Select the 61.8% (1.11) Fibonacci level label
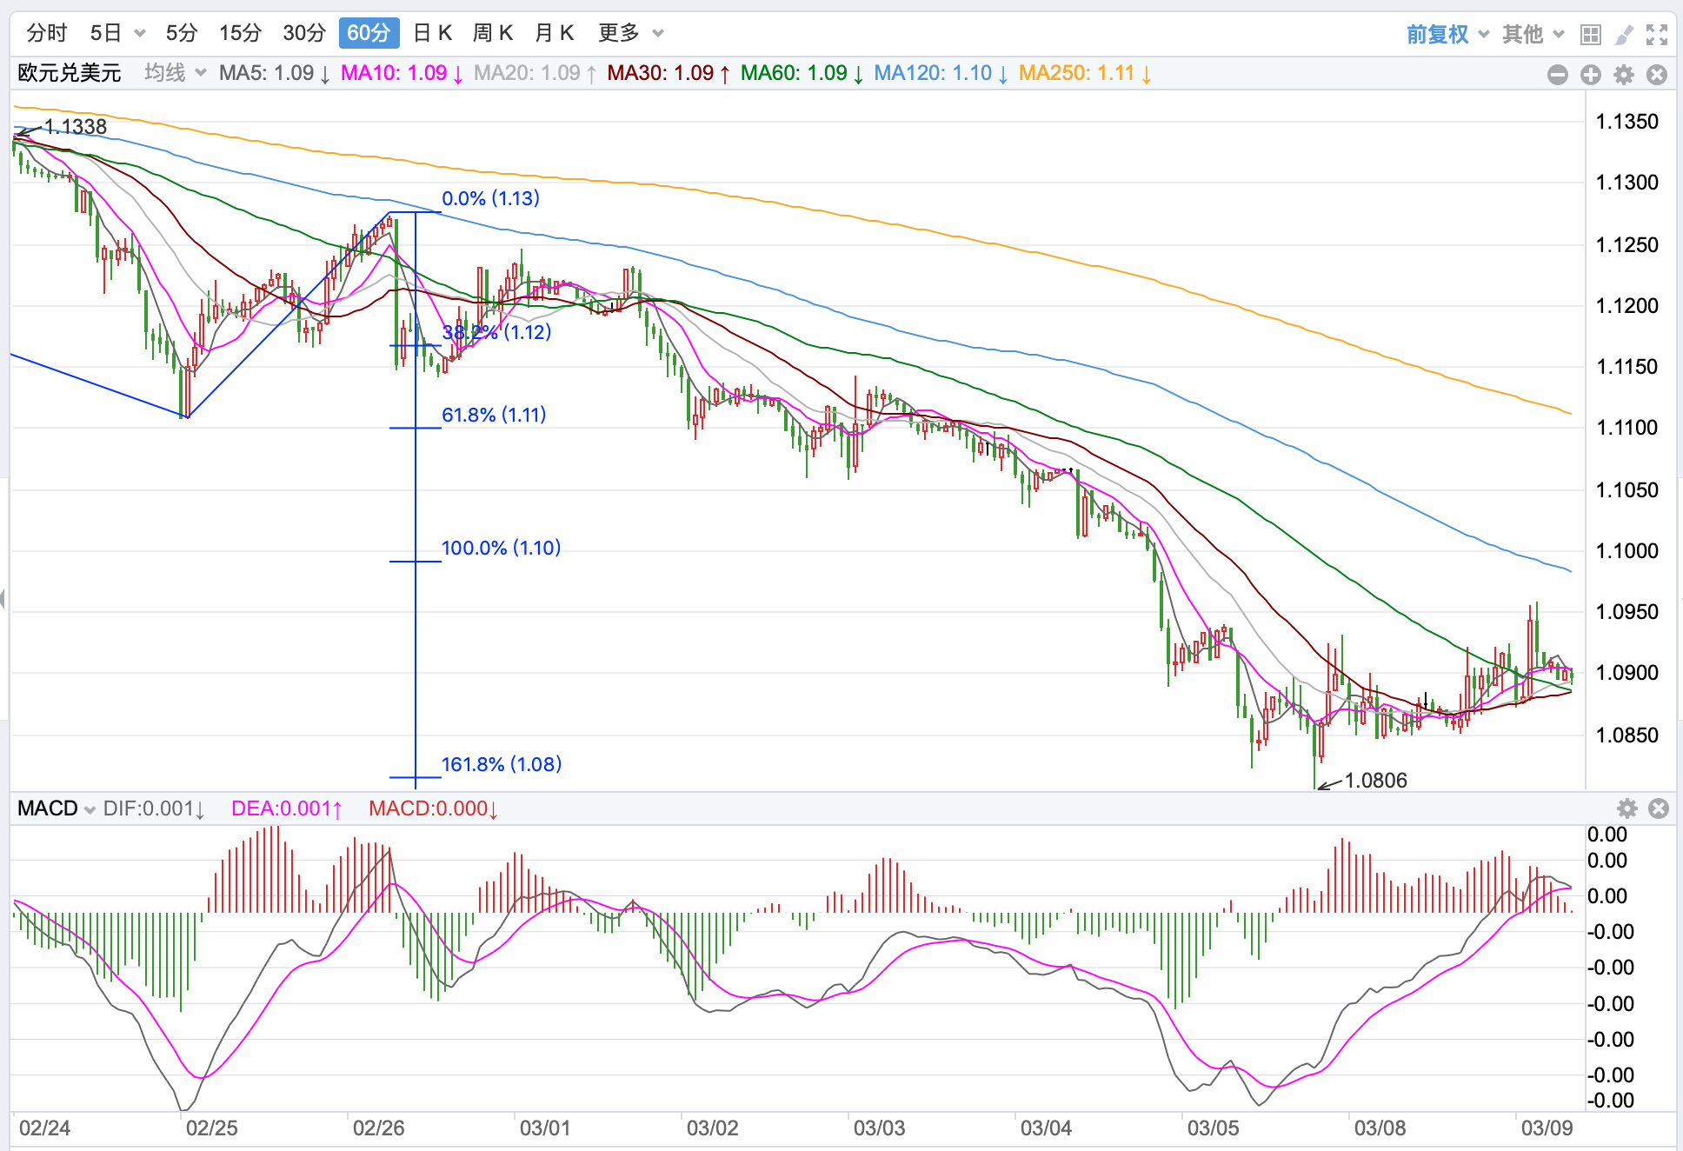1683x1151 pixels. coord(494,415)
